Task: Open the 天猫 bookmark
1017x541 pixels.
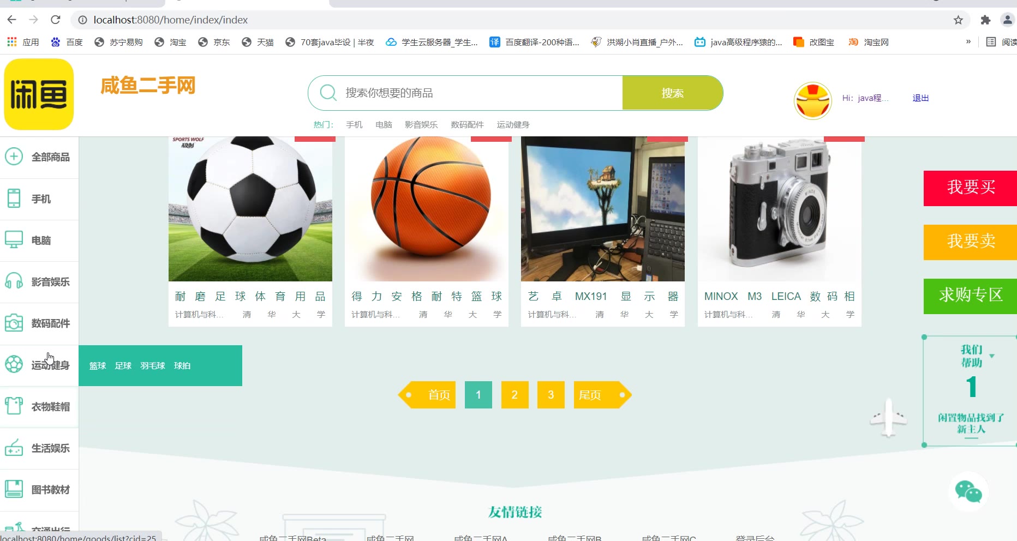Action: 258,42
